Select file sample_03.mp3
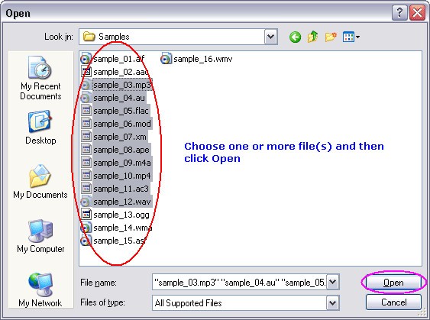Screen dimensions: 430x320 click(x=116, y=85)
